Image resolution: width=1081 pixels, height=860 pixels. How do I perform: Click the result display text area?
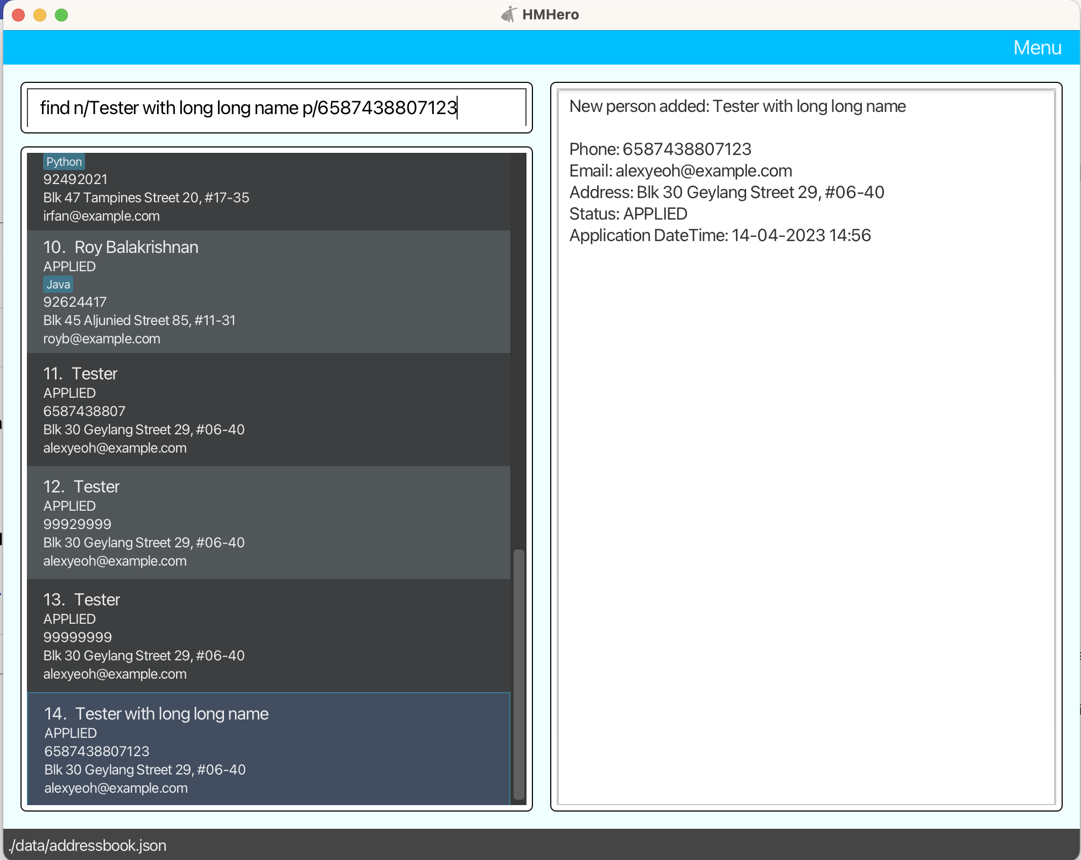pyautogui.click(x=805, y=447)
